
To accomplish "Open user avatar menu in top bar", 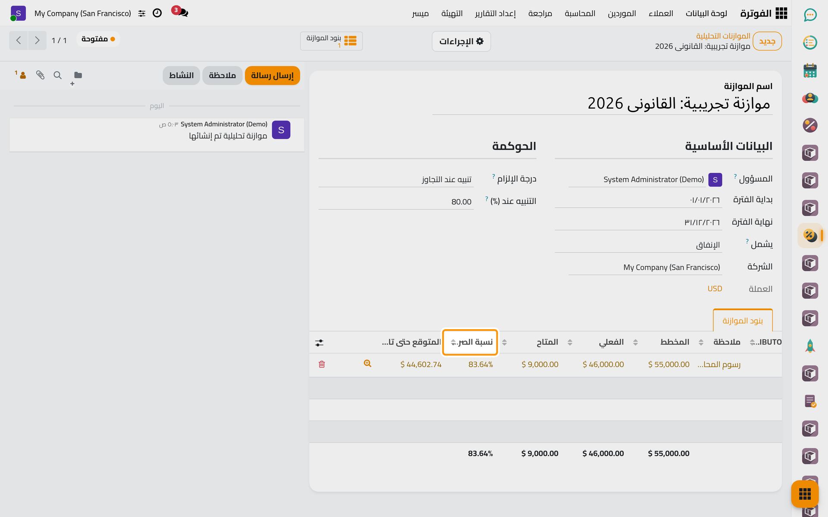I will [18, 13].
